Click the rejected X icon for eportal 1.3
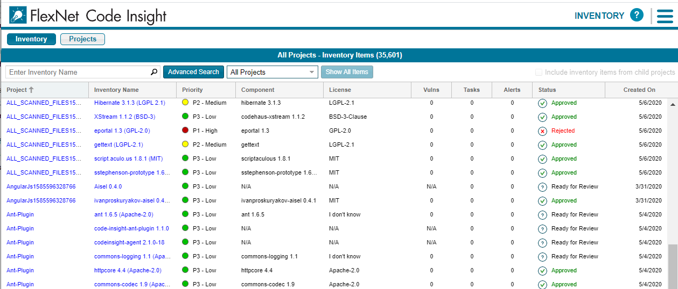The width and height of the screenshot is (678, 289). 542,131
